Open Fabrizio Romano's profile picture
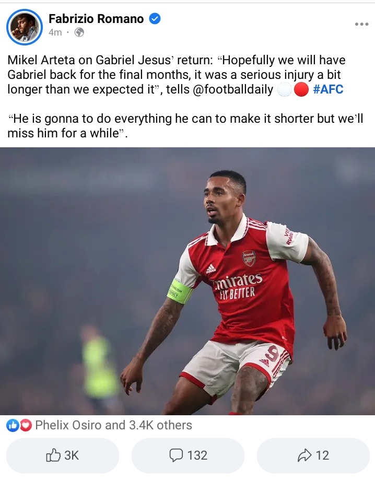 [25, 27]
